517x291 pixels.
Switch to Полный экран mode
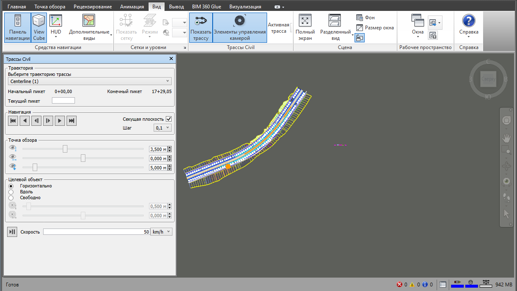point(305,28)
